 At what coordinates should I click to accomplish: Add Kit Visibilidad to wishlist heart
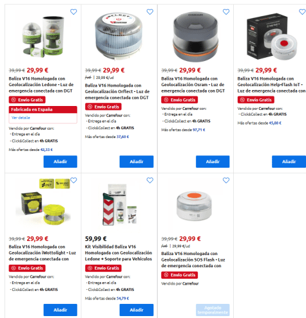150,181
